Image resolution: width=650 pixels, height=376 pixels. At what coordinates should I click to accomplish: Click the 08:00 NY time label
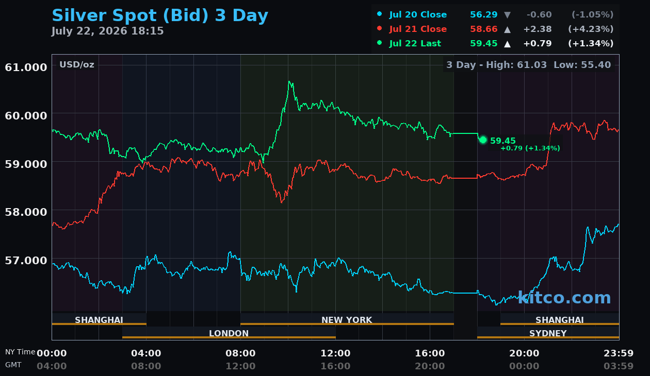(240, 353)
